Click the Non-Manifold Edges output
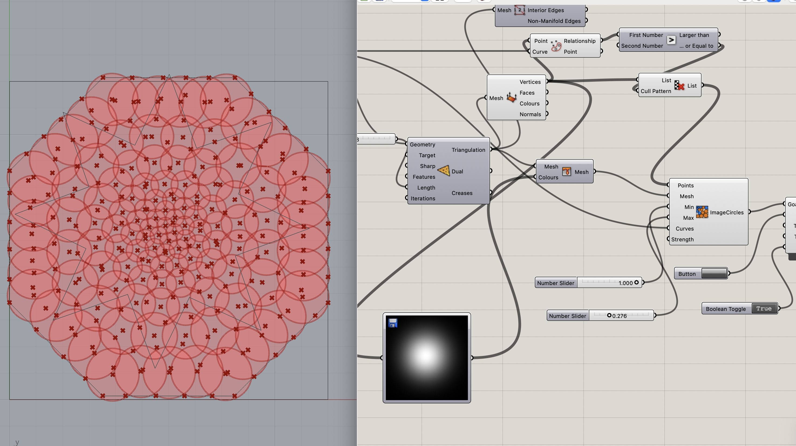Screen dimensions: 796x446 coord(554,21)
